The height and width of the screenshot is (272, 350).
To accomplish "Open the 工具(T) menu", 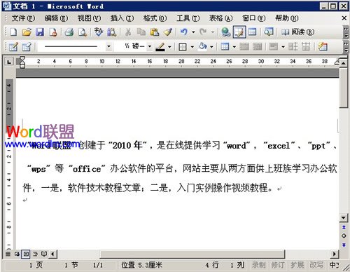I will (x=188, y=18).
